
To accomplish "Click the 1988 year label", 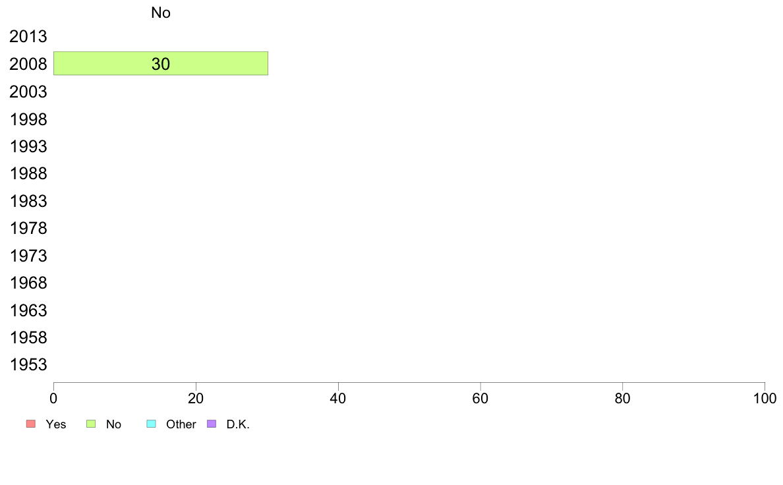I will click(28, 174).
